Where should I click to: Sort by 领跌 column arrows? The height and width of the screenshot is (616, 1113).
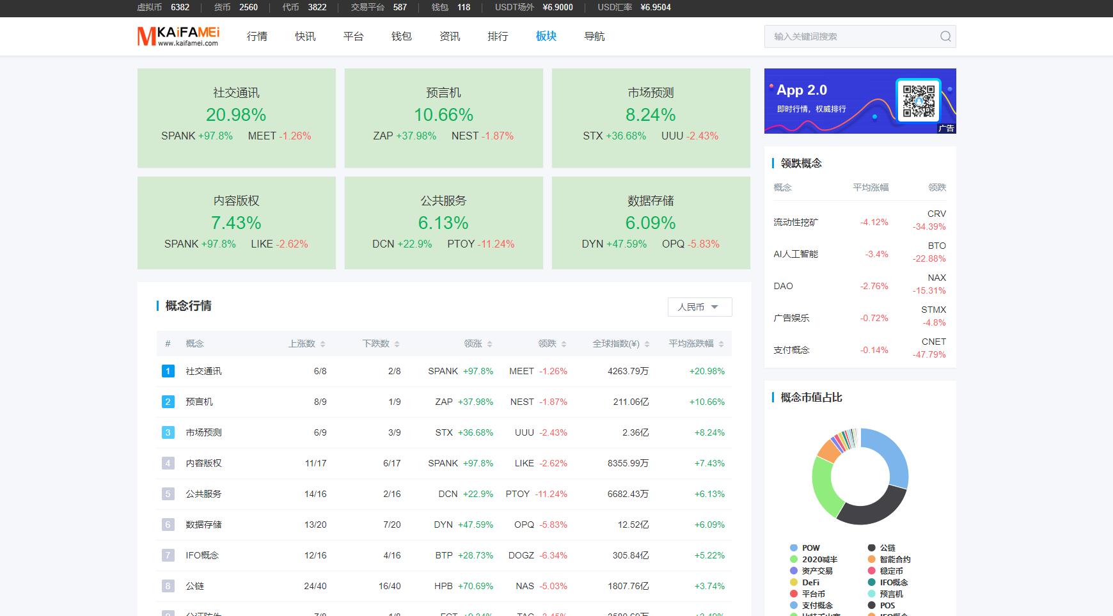(x=564, y=344)
